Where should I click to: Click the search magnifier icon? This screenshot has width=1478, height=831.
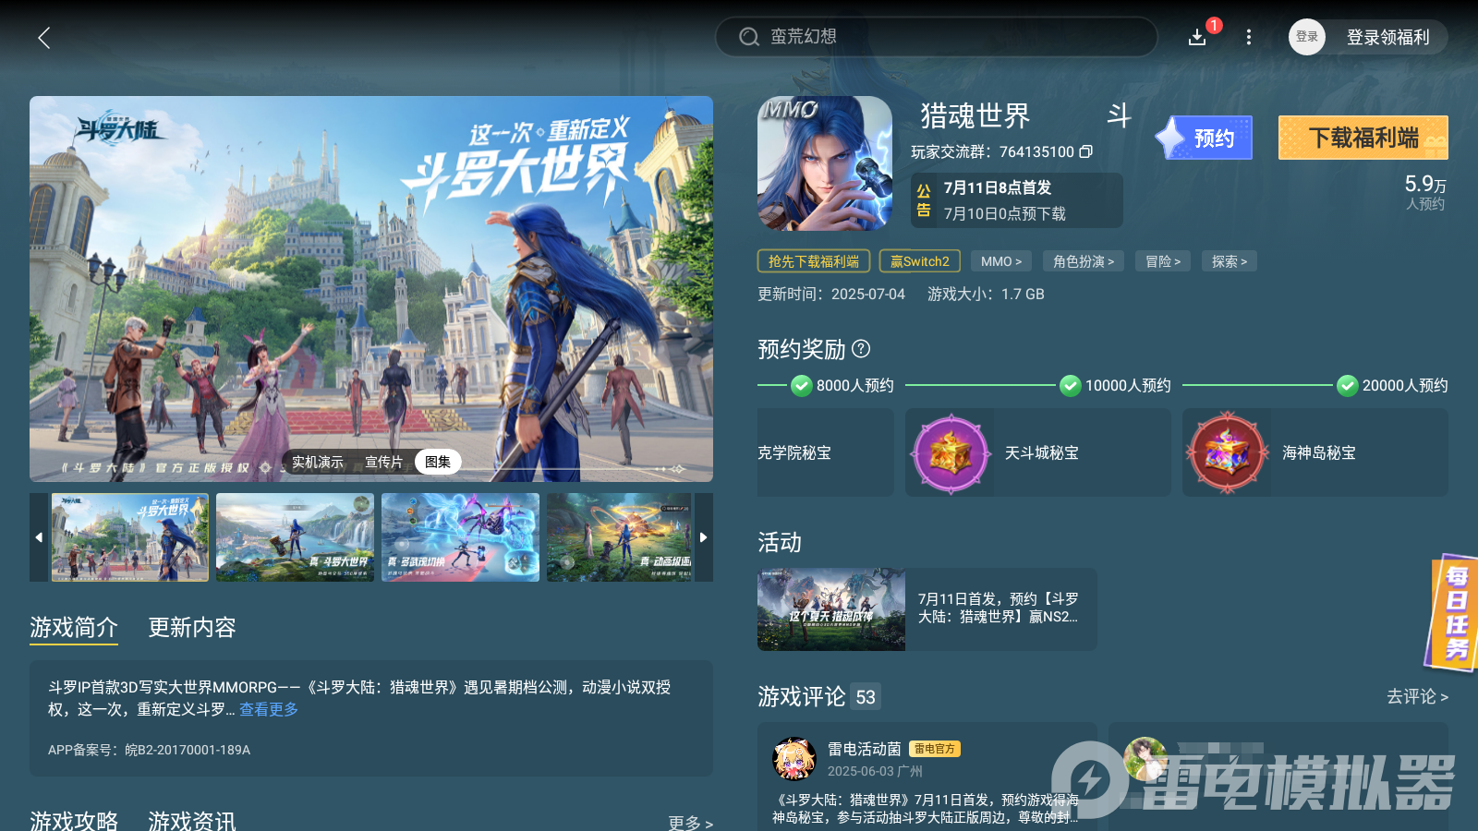(x=747, y=37)
